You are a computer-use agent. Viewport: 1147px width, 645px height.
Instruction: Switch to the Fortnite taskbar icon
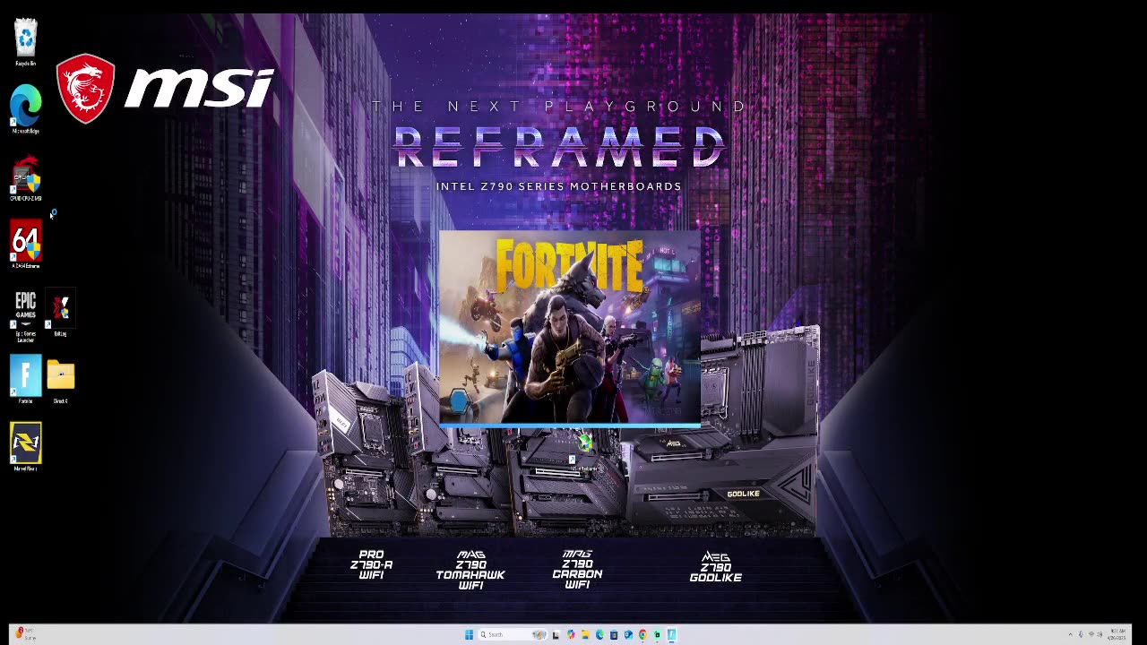(671, 634)
